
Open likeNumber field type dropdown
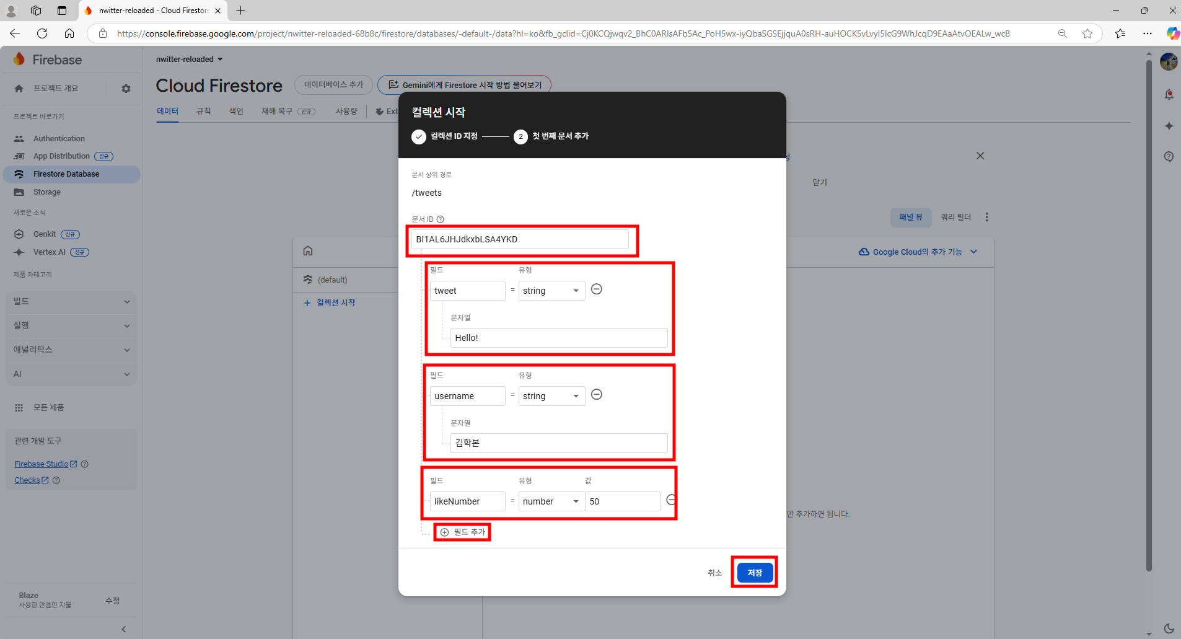[551, 501]
